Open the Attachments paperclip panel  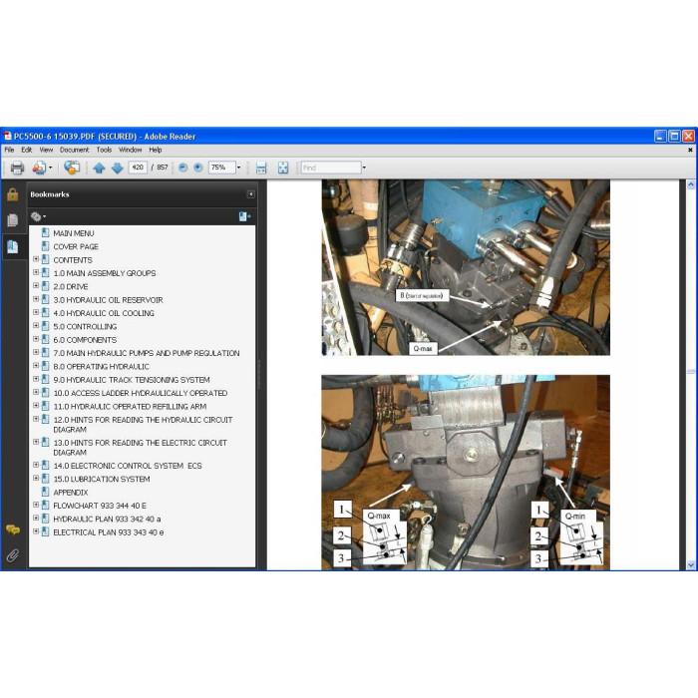[x=12, y=555]
